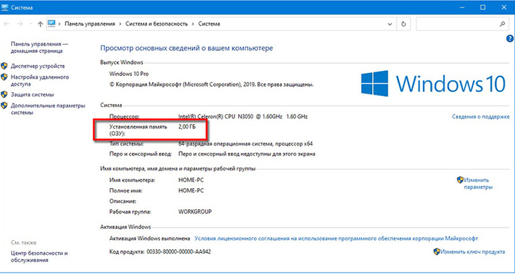Click the shield icon beside 'Защита системы'
This screenshot has width=515, height=276.
4,95
